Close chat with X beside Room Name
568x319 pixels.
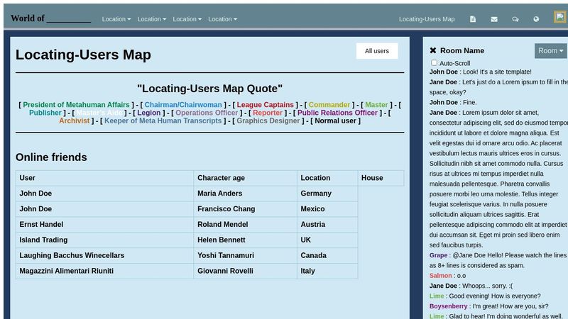point(433,50)
